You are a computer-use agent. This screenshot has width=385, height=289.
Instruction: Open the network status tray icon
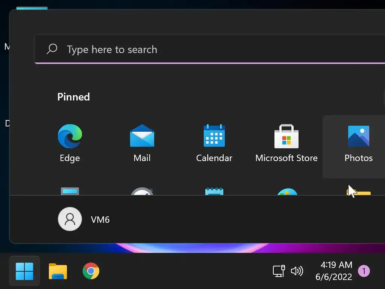279,271
